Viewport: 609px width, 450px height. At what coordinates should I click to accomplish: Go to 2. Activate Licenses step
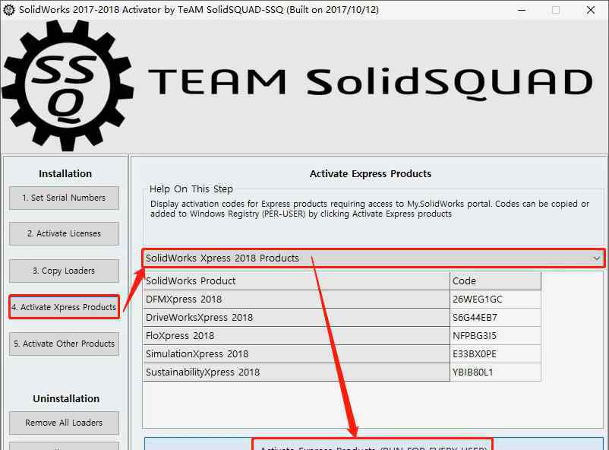coord(64,234)
